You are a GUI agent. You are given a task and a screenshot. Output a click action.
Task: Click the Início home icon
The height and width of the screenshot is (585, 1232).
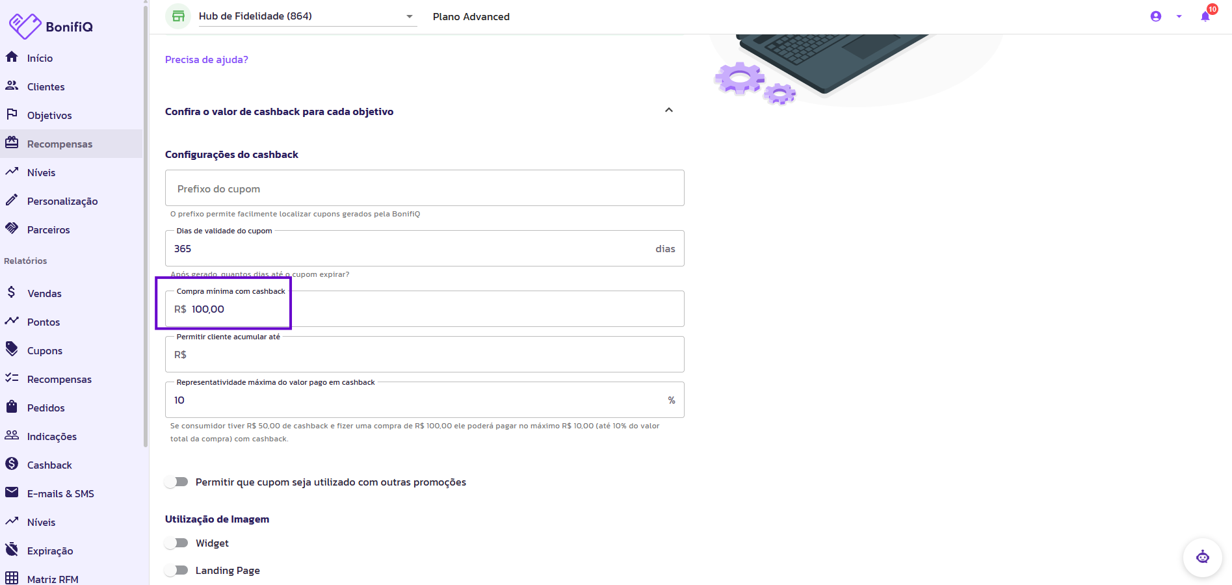[x=12, y=57]
